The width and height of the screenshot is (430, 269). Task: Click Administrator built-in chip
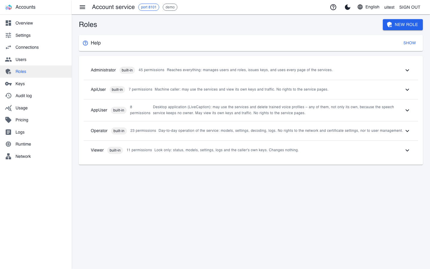click(x=127, y=70)
